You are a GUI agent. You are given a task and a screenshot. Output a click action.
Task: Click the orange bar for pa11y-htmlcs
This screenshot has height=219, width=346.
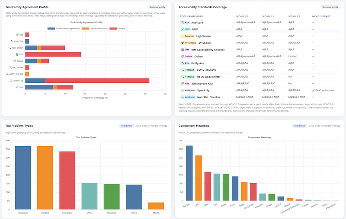point(27,74)
